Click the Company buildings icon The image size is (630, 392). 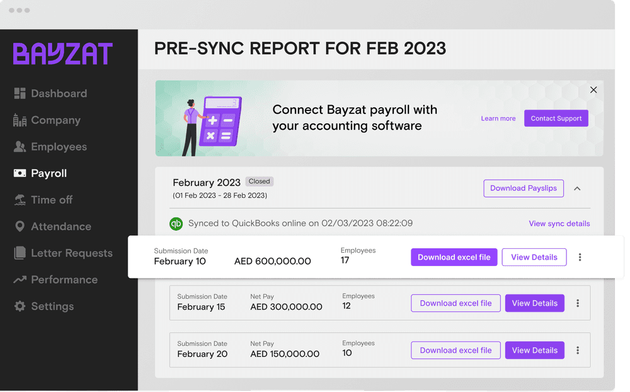point(20,120)
